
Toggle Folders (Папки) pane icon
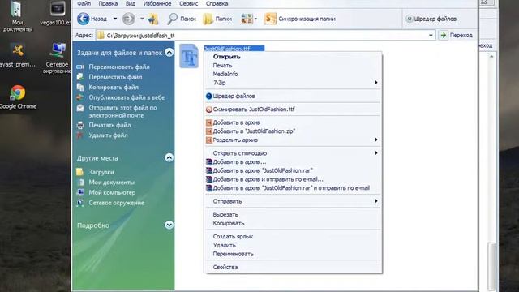click(208, 19)
